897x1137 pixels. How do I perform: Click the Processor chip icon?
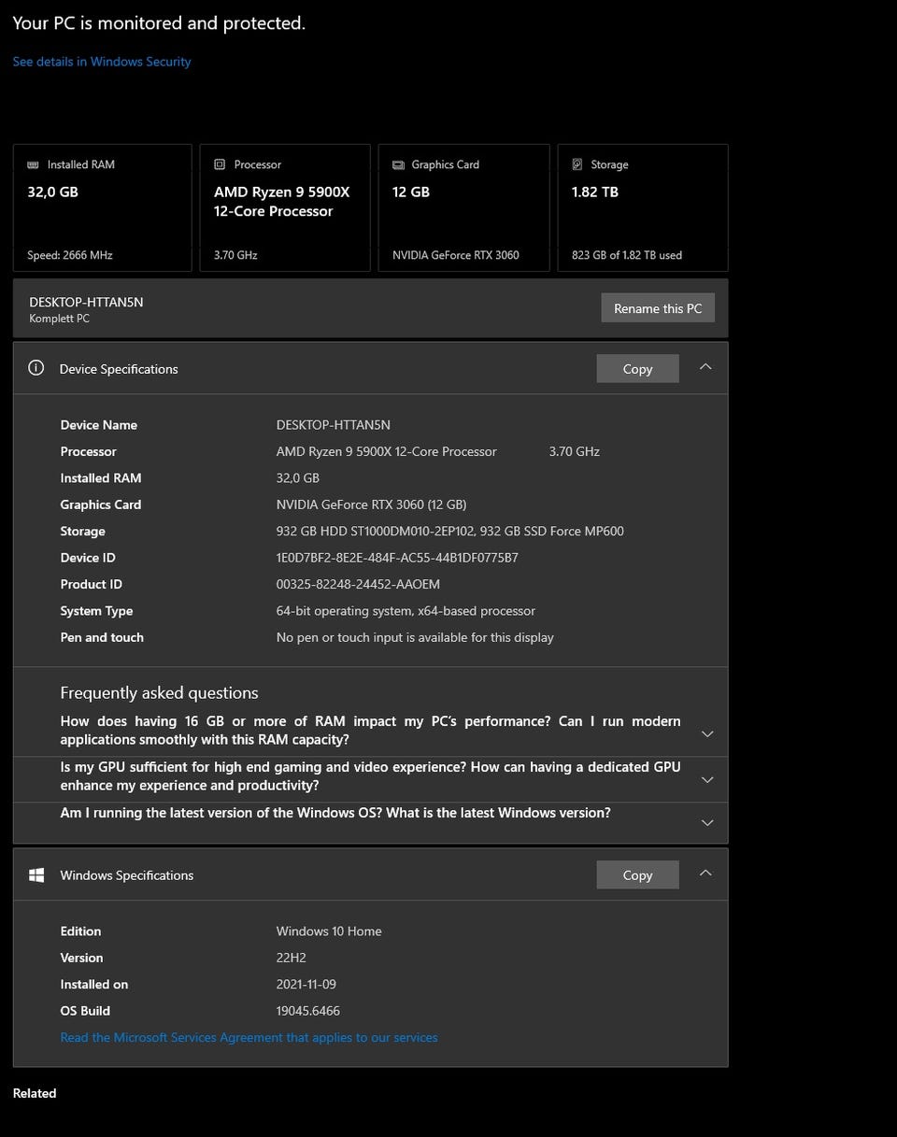tap(220, 164)
